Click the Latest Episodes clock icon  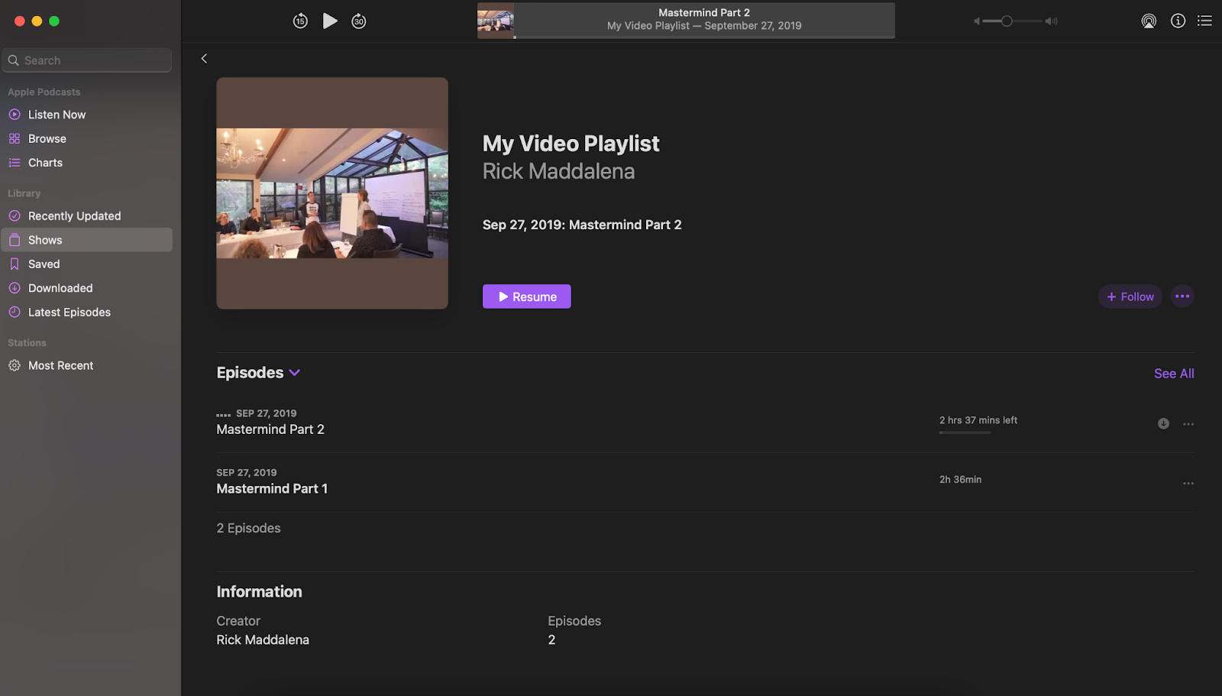pos(15,312)
